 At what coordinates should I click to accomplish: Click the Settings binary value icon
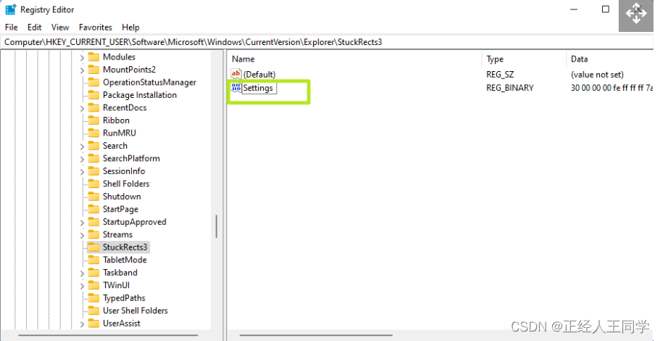pyautogui.click(x=236, y=88)
